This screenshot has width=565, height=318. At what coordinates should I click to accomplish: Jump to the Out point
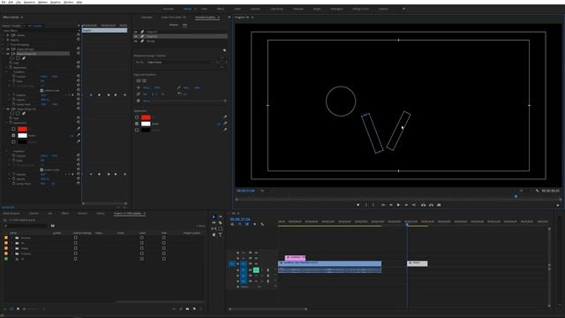point(414,205)
